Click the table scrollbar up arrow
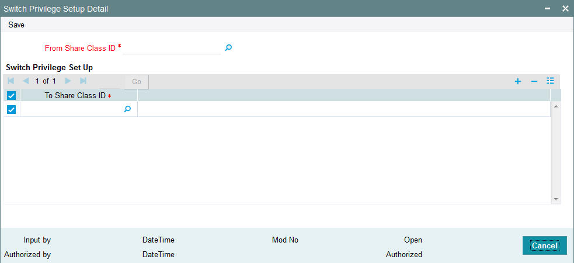The image size is (574, 263). coord(556,106)
